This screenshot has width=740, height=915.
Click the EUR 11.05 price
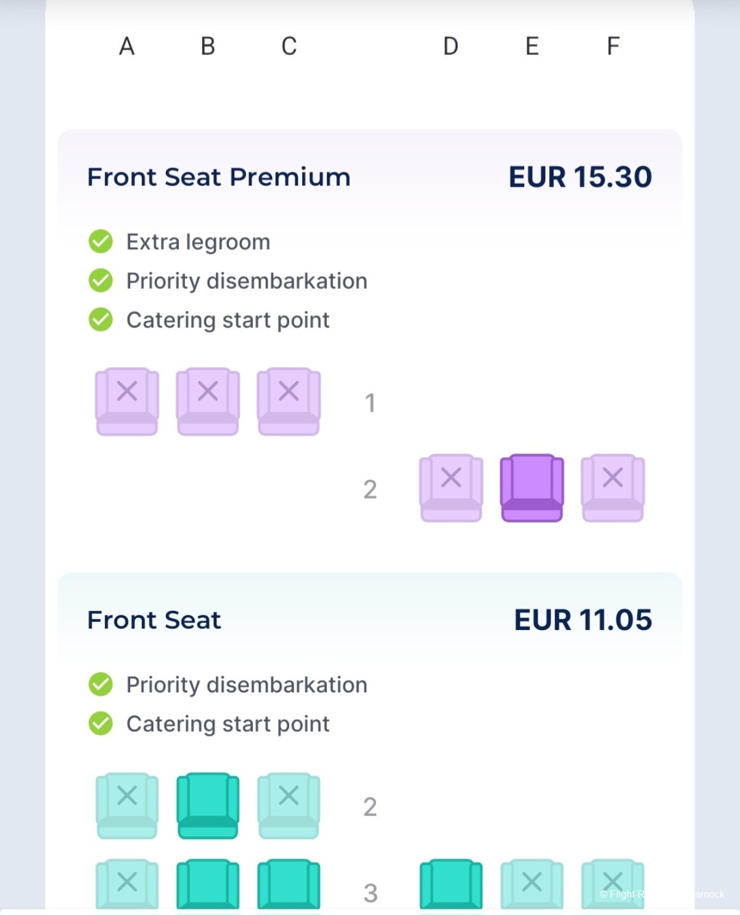(x=583, y=619)
